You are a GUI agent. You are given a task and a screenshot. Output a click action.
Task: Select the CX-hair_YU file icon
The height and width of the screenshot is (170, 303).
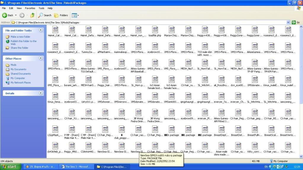coord(72,113)
